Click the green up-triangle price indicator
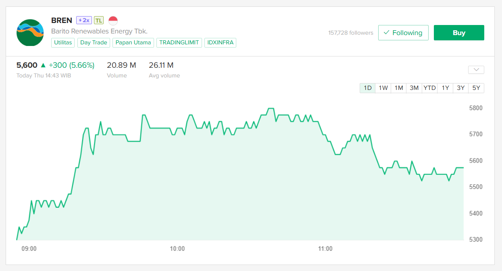 pos(43,65)
